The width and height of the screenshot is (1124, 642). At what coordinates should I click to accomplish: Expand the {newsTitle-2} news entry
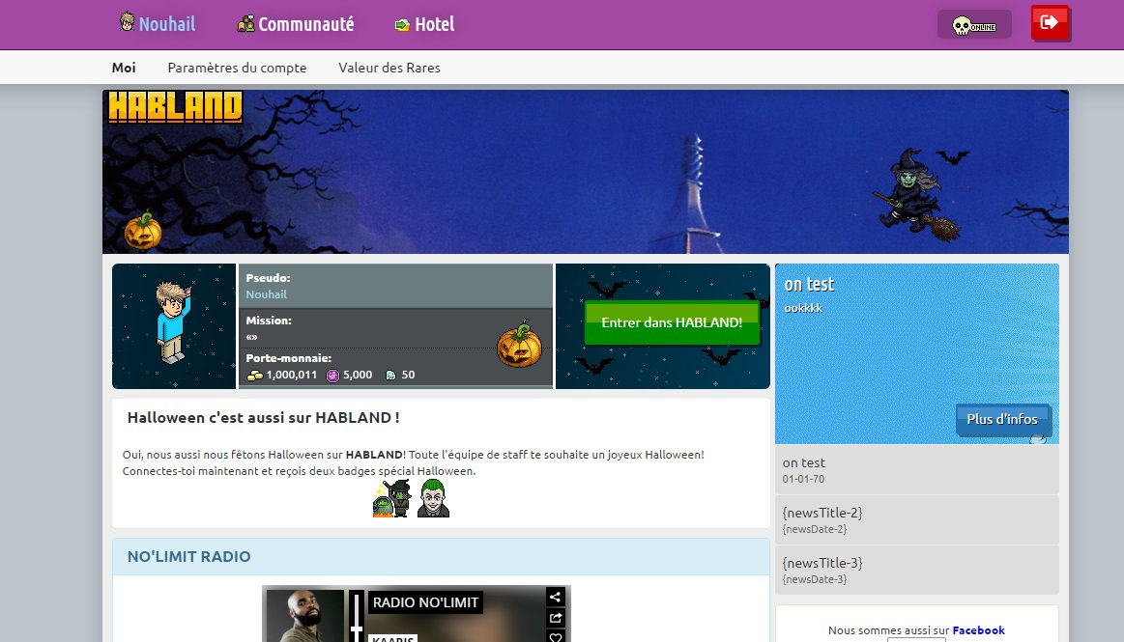coord(916,520)
